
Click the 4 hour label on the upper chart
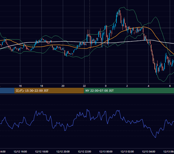point(148,86)
